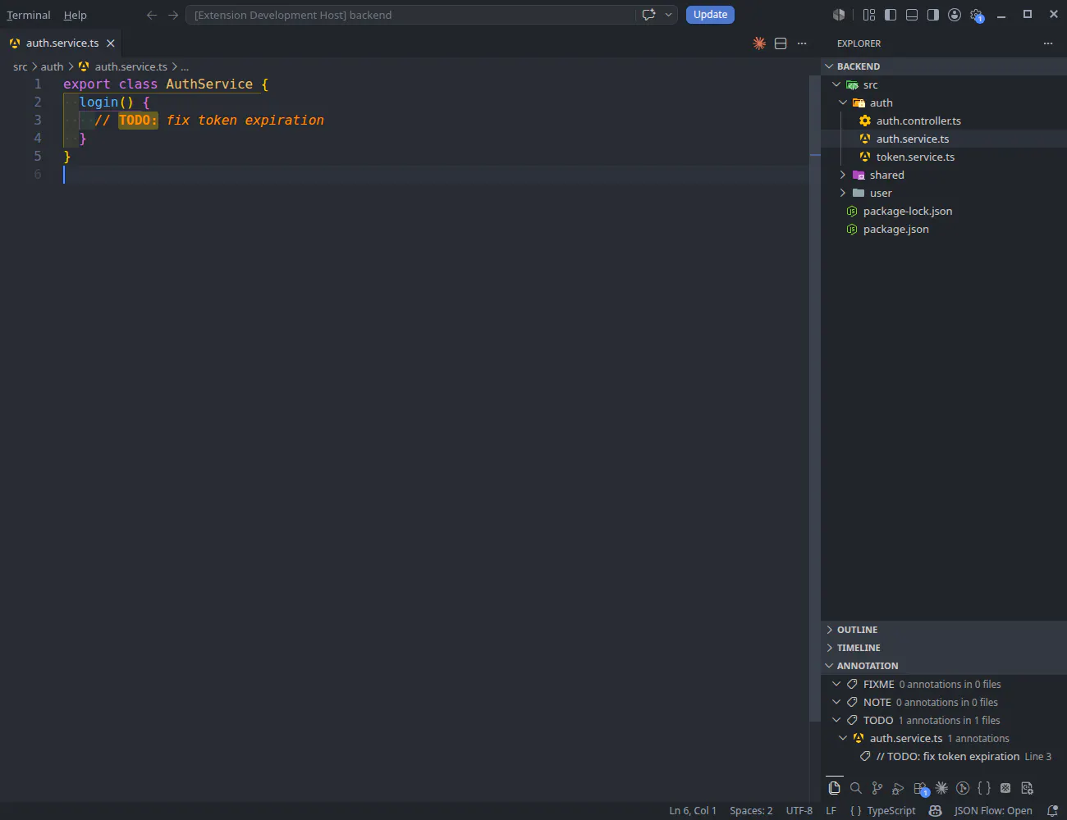Click the command center search box
The width and height of the screenshot is (1067, 820).
point(410,15)
